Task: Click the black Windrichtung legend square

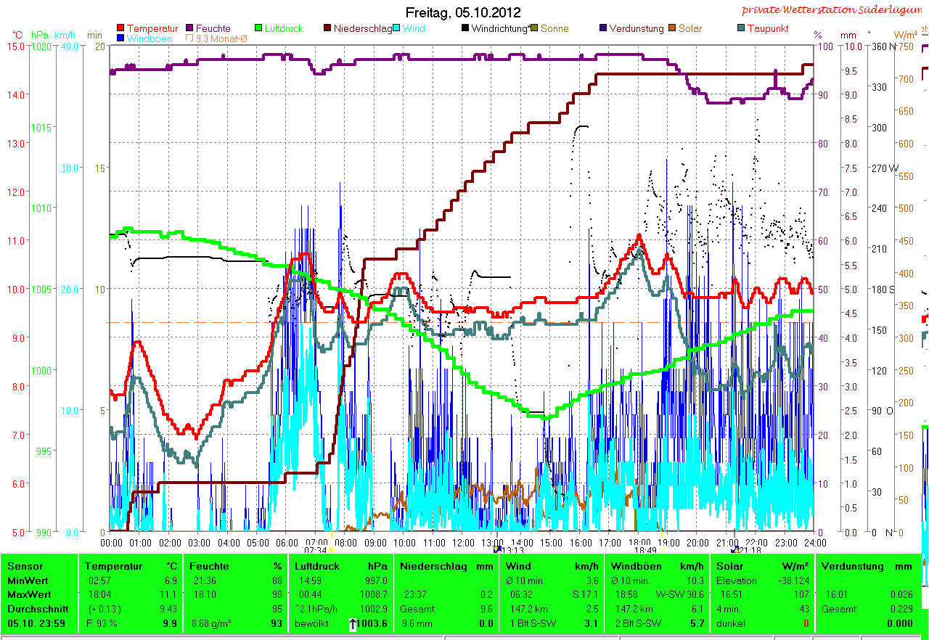Action: tap(465, 29)
